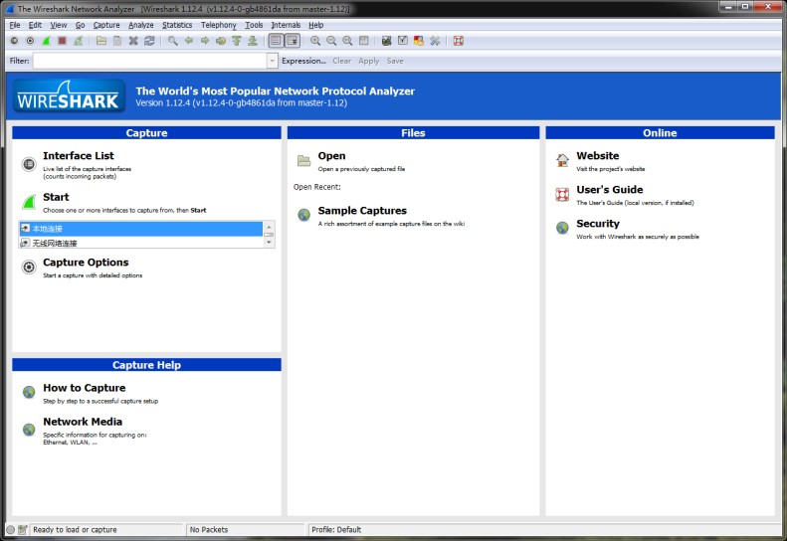787x541 pixels.
Task: Click the zoom out toolbar icon
Action: [331, 41]
